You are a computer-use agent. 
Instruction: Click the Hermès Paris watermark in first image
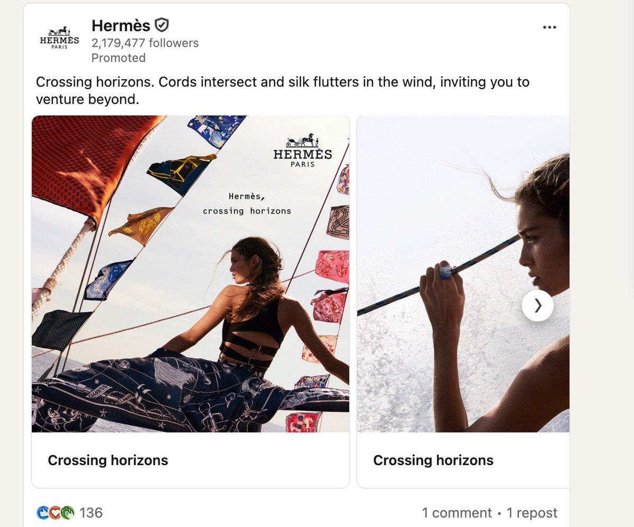coord(303,151)
